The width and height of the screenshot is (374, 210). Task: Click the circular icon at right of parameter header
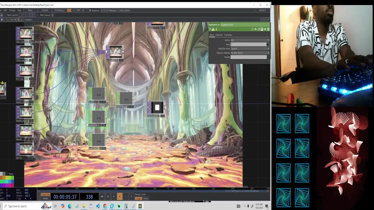pos(268,29)
